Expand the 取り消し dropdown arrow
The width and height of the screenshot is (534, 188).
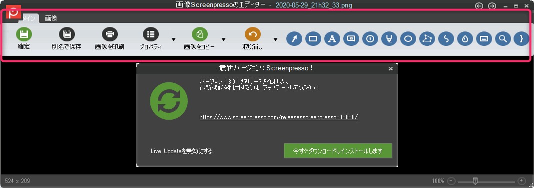point(275,39)
